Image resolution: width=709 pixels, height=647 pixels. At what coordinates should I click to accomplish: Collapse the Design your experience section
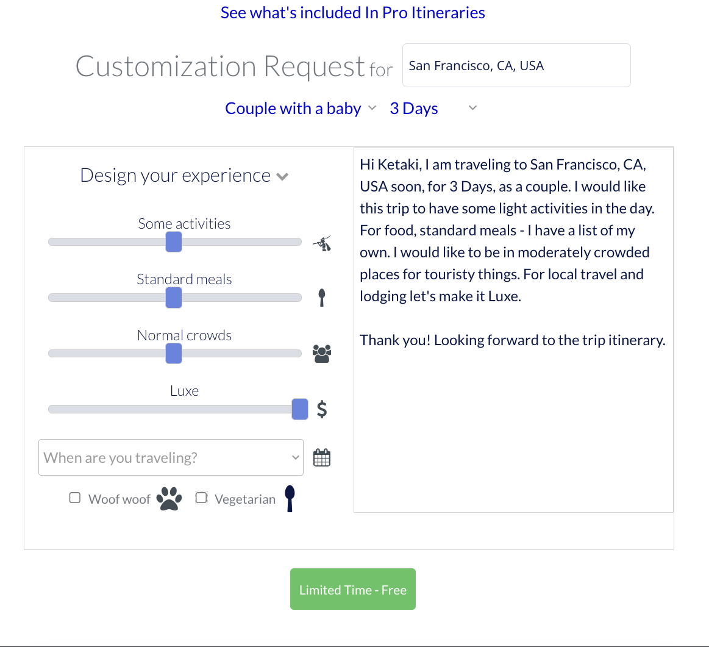coord(282,176)
